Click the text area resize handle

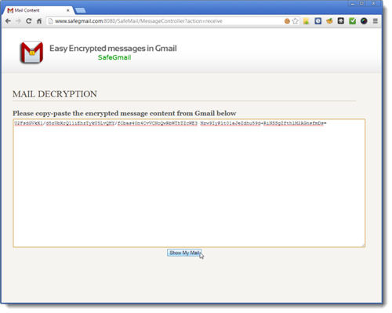pos(363,245)
